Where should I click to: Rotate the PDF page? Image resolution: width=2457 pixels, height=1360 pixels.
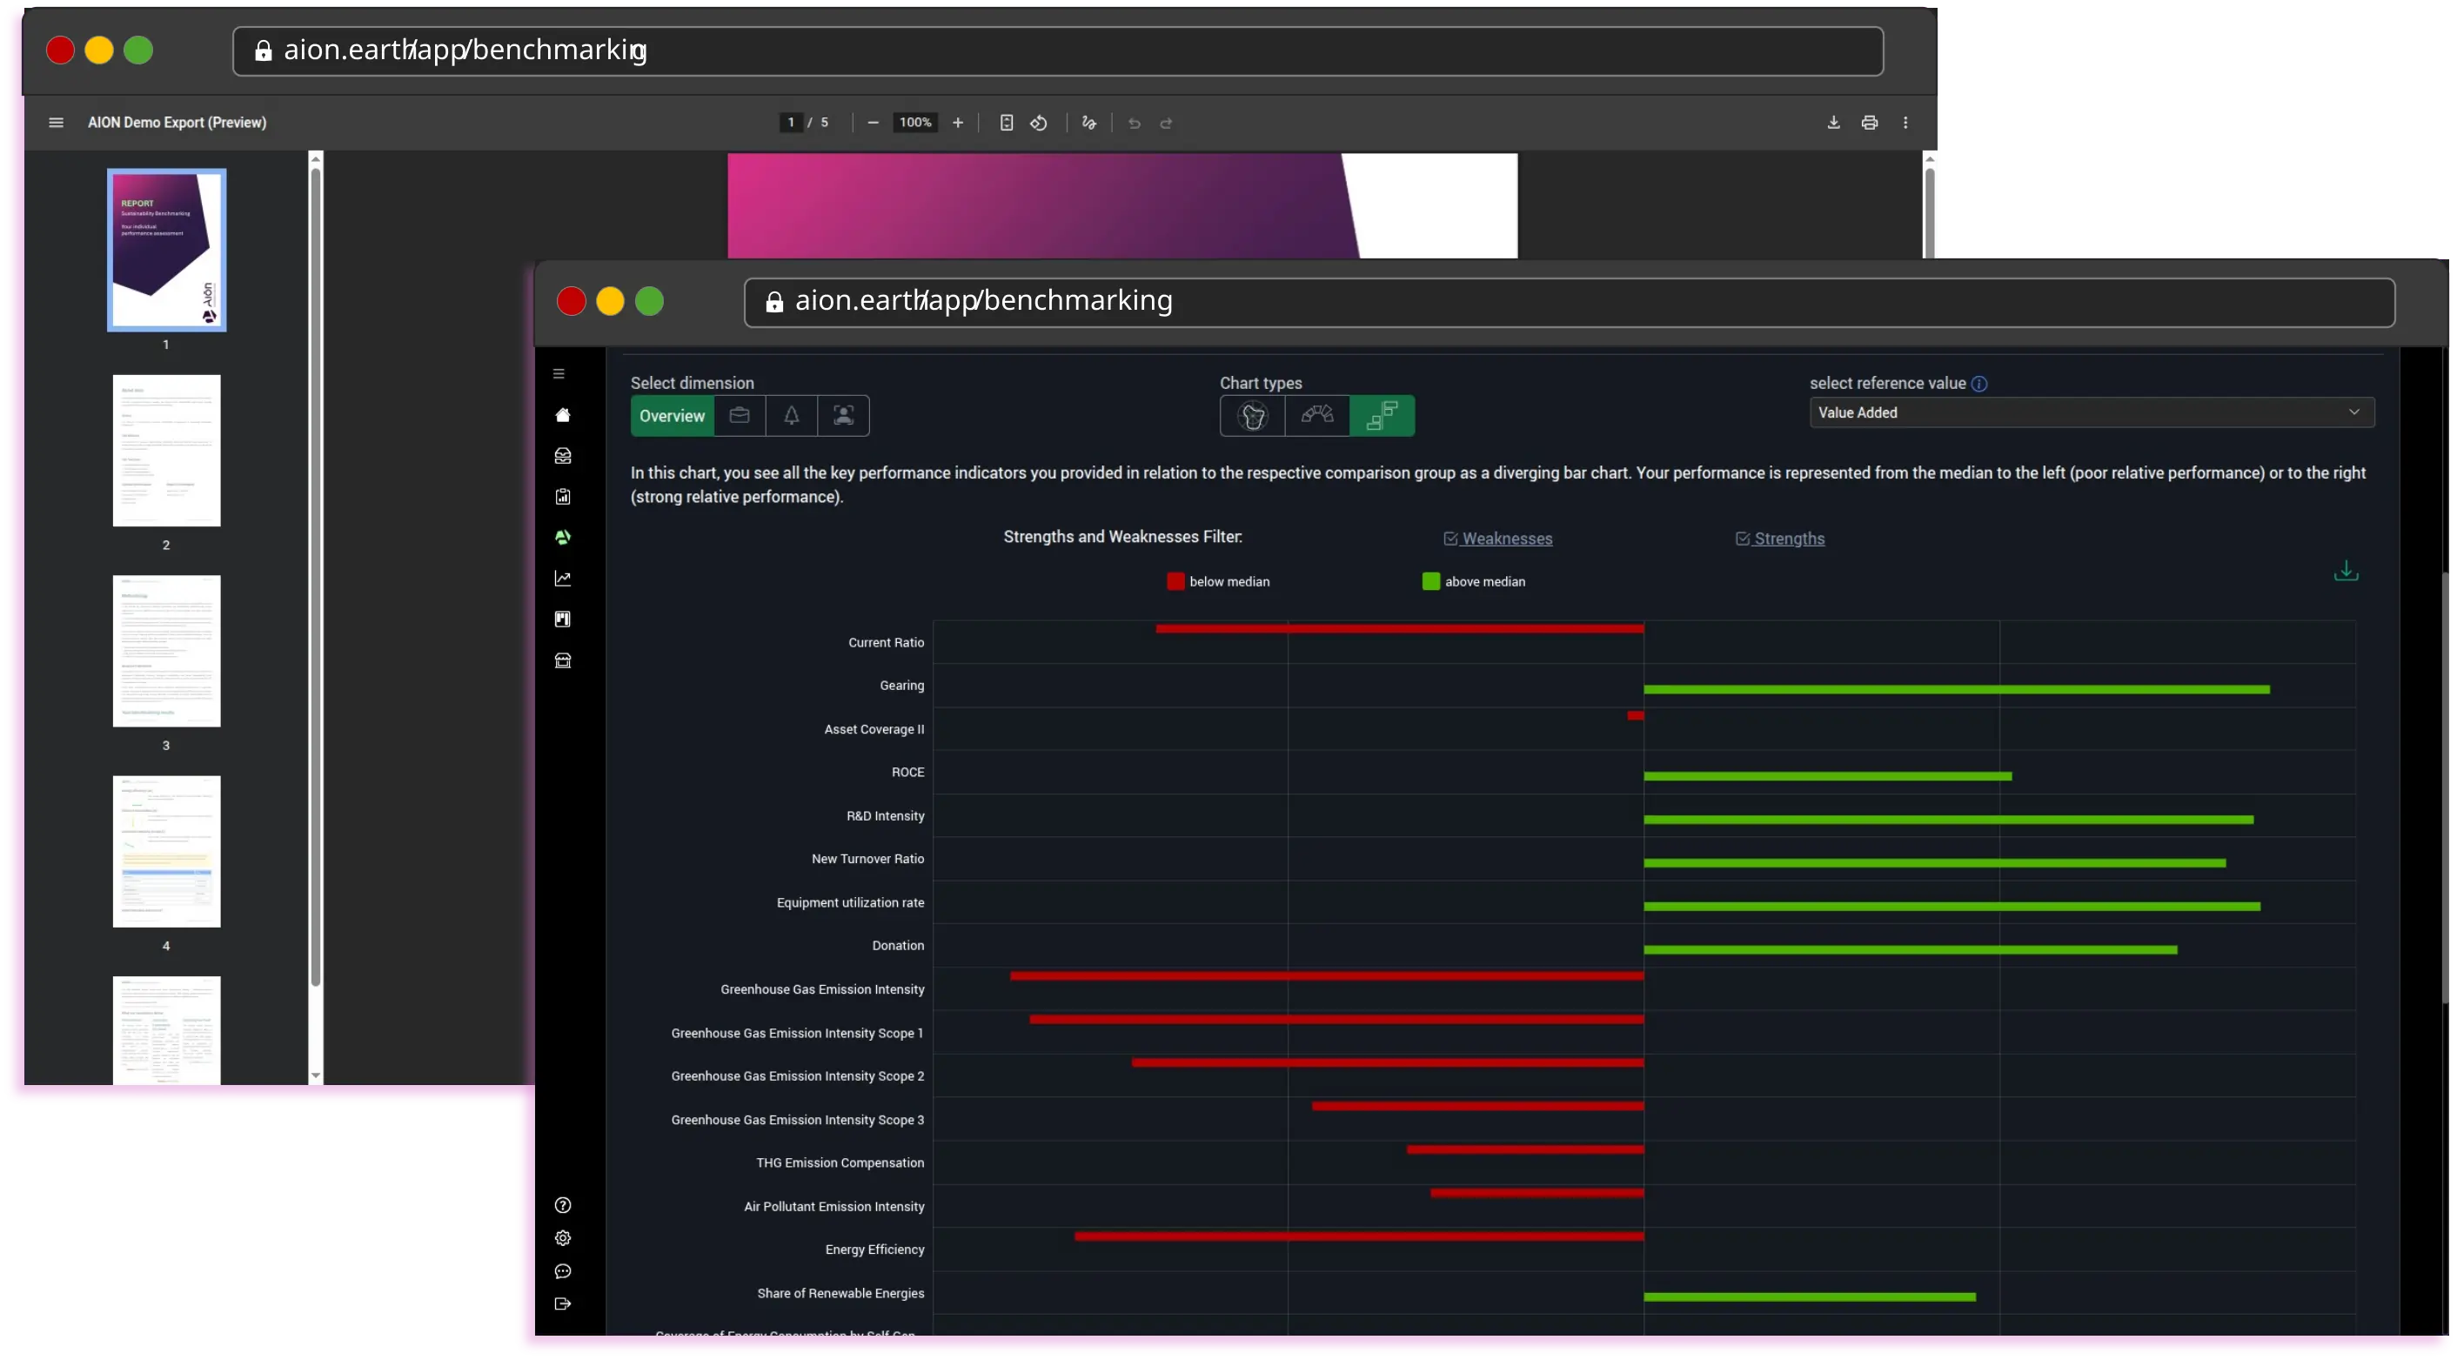[1039, 122]
